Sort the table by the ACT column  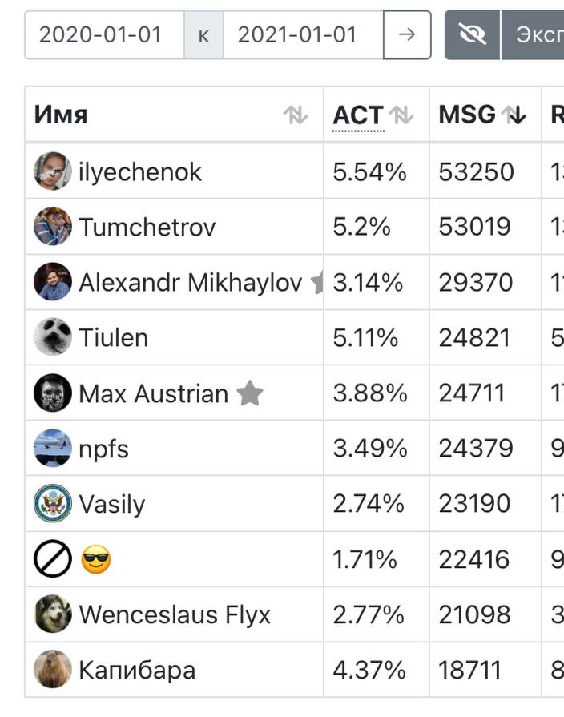point(401,115)
